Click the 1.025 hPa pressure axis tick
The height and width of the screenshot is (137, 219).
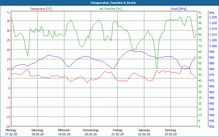pos(213,17)
